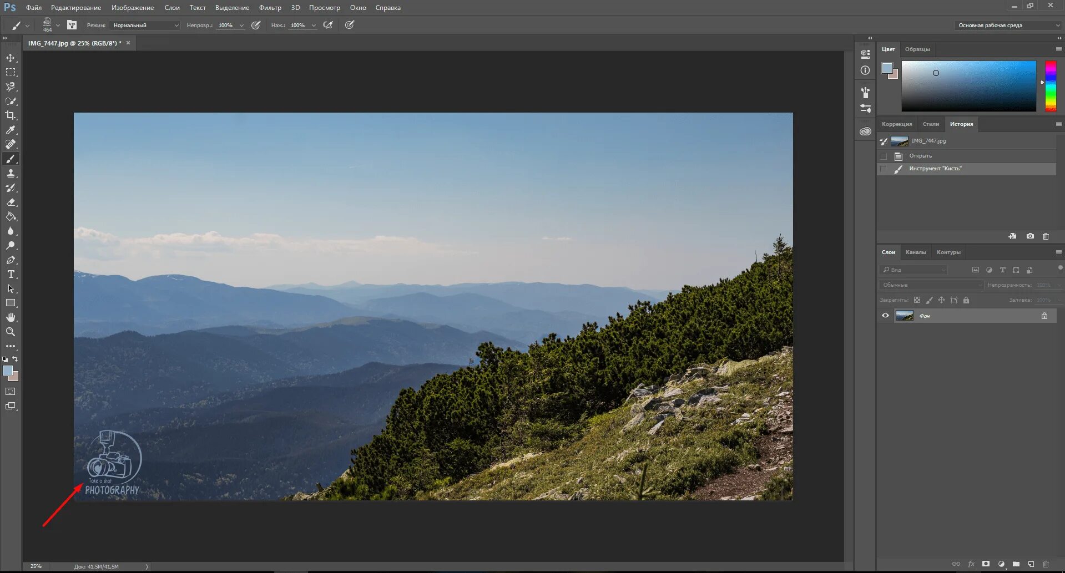
Task: Click the Слои panel tab
Action: [889, 252]
